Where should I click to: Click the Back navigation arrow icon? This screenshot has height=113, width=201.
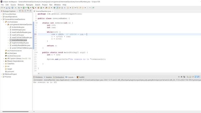click(x=83, y=8)
